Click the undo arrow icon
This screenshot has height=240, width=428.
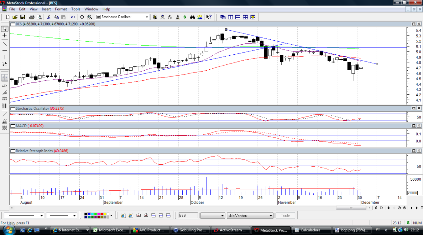click(73, 17)
